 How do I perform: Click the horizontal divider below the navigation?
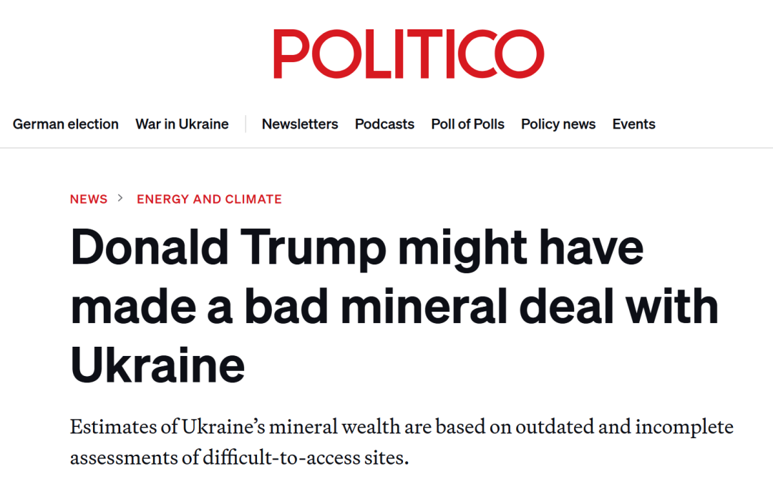click(386, 148)
